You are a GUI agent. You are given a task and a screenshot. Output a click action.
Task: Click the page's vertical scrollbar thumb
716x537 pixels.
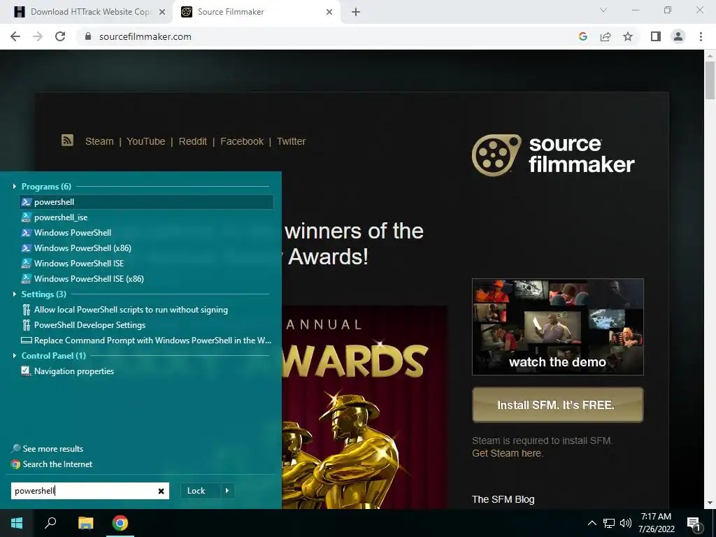click(x=710, y=80)
